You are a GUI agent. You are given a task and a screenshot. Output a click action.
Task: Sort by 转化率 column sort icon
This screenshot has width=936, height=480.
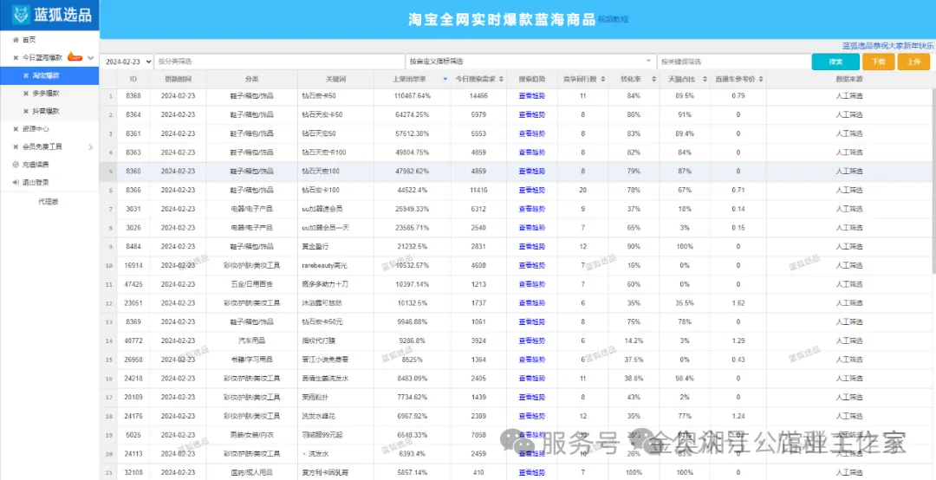[x=645, y=79]
